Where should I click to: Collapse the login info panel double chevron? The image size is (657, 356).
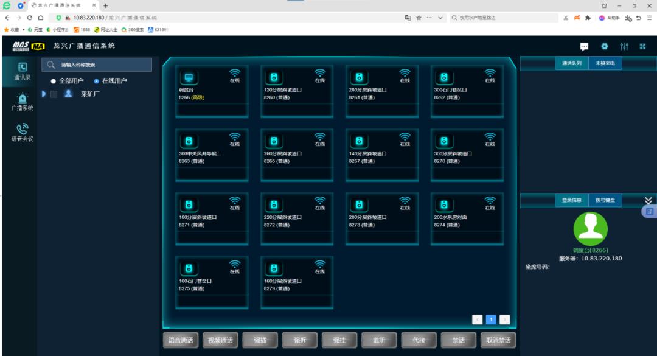pos(648,200)
